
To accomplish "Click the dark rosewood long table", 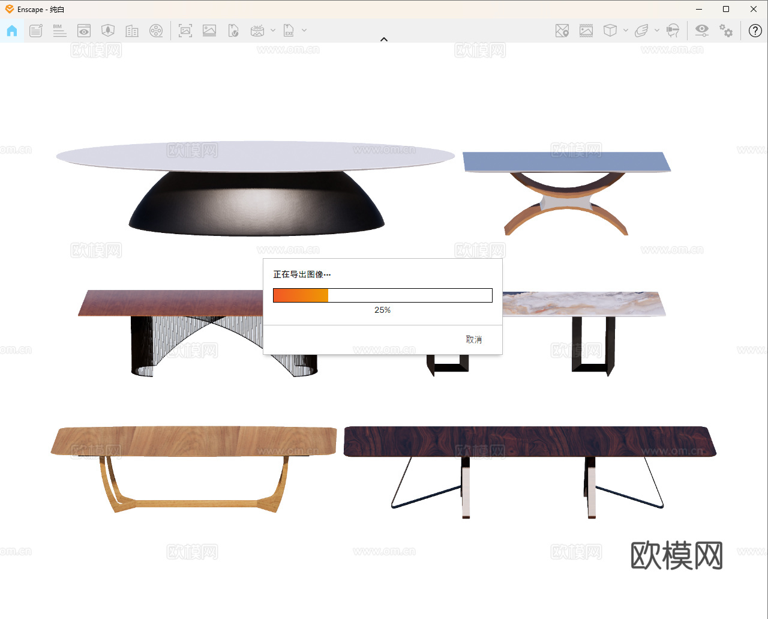I will coord(530,473).
